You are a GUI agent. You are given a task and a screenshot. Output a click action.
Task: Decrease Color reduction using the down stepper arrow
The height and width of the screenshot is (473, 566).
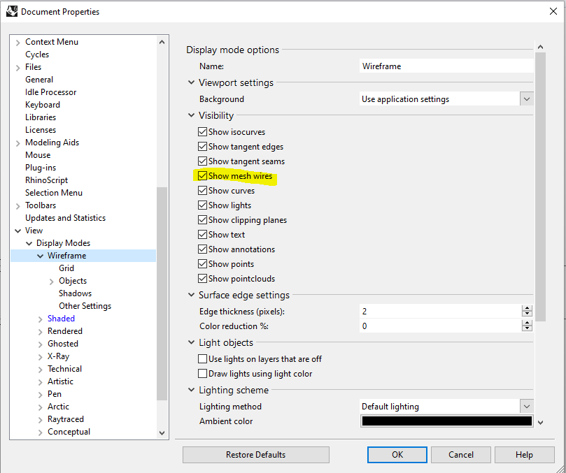tap(527, 328)
